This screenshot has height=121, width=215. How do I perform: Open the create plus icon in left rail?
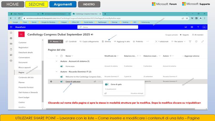point(11,60)
